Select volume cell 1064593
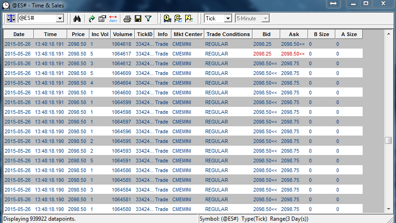The width and height of the screenshot is (396, 223). coord(121,151)
